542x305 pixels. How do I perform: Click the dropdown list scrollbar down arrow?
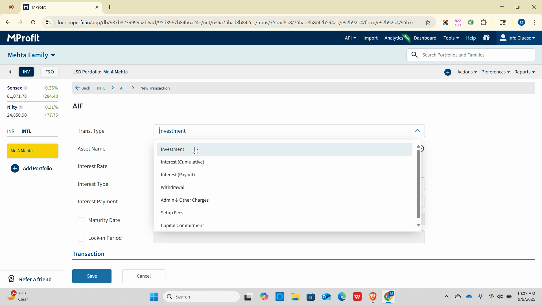pos(418,225)
